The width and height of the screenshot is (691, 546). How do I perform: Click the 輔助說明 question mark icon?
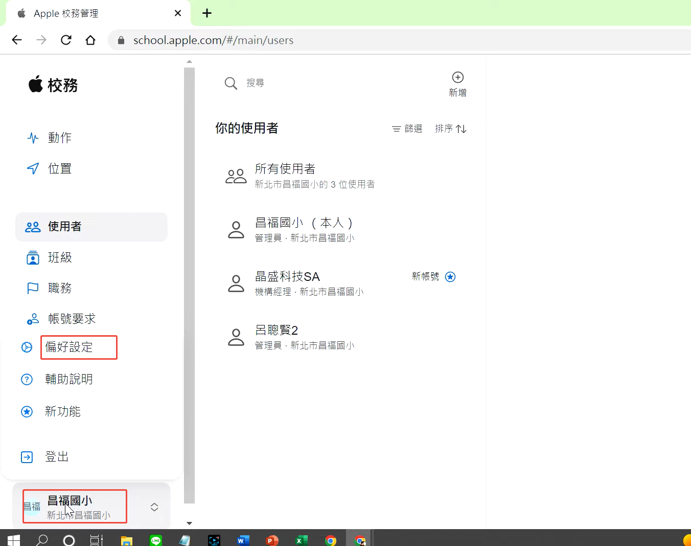[27, 380]
